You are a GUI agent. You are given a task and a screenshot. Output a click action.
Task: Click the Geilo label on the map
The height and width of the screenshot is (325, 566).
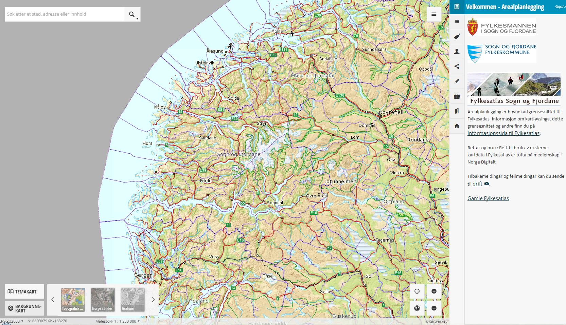[x=325, y=292]
